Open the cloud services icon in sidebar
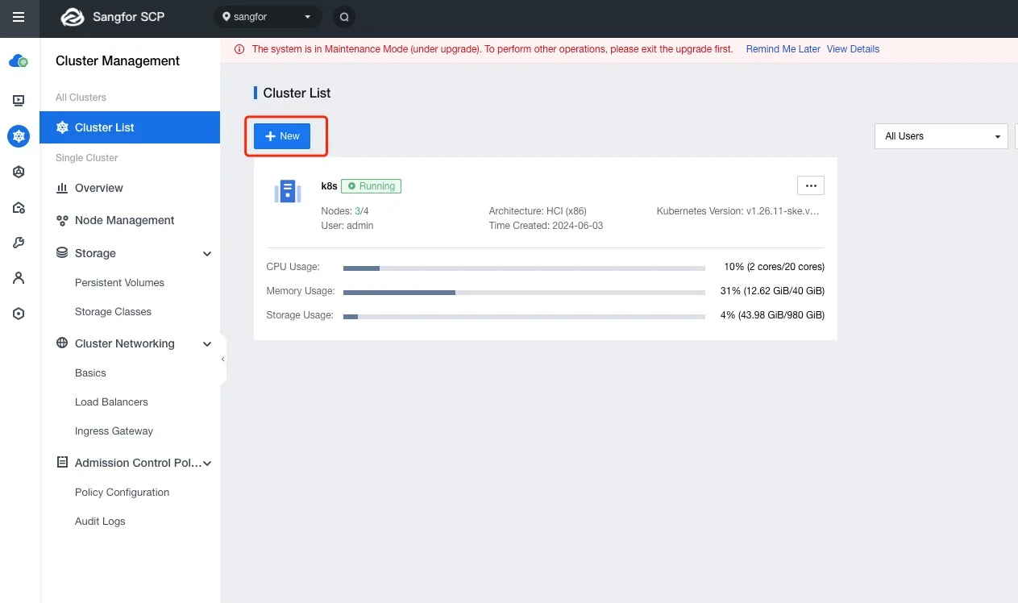 tap(18, 60)
